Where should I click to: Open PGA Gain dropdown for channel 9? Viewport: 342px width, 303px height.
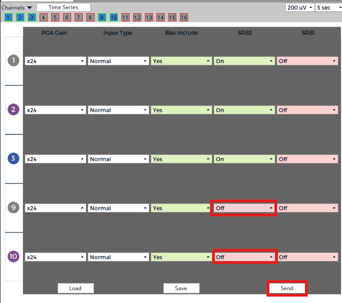coord(55,208)
